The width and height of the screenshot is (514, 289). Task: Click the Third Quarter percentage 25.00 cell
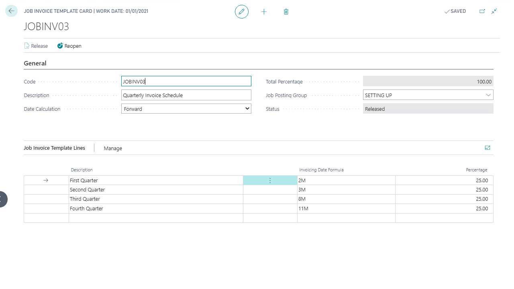[x=444, y=199]
